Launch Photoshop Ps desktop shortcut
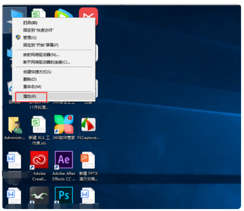244x211 pixels. 64,195
